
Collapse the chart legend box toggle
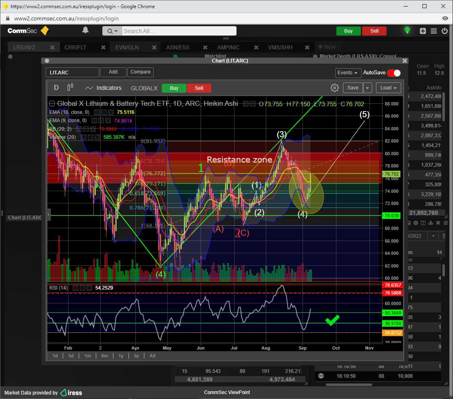coord(52,104)
